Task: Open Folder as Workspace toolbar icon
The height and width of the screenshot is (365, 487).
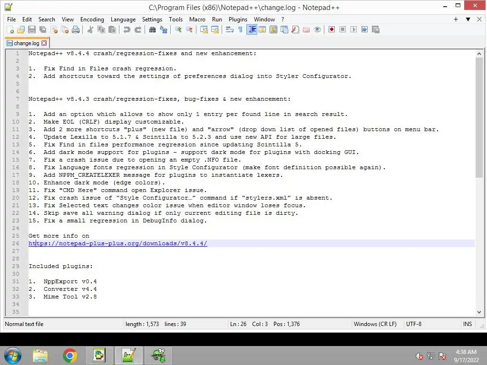Action: [306, 29]
